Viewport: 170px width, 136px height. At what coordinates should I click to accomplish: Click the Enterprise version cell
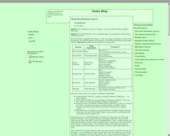point(78,83)
